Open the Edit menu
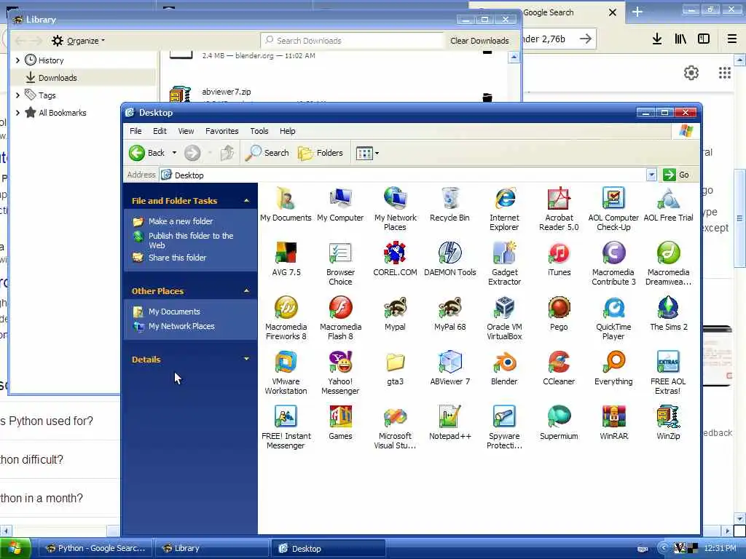The height and width of the screenshot is (559, 746). (160, 131)
